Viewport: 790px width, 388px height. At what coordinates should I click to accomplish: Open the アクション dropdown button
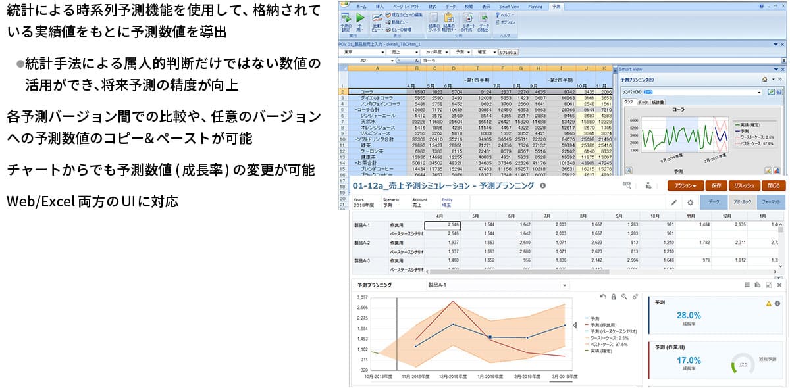pos(686,186)
